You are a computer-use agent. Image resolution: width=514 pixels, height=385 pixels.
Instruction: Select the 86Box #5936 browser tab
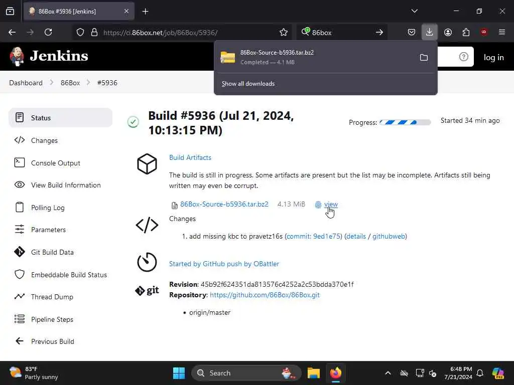tap(79, 12)
